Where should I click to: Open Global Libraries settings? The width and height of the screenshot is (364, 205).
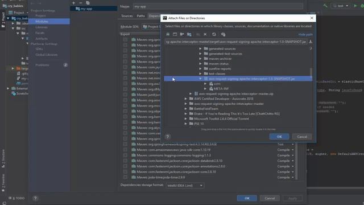[47, 55]
